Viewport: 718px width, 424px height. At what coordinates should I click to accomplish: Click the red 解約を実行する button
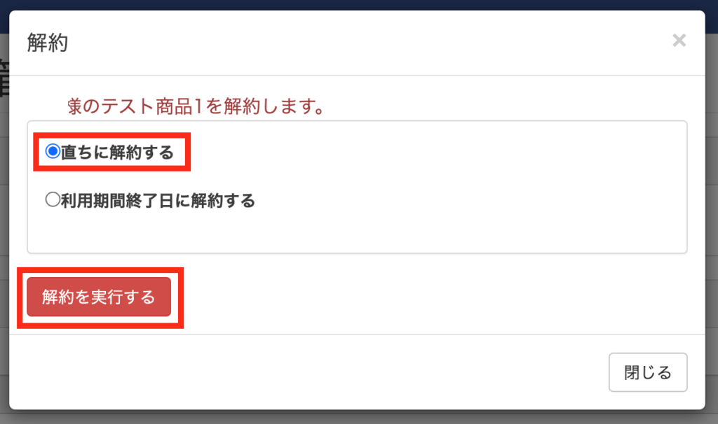[x=99, y=297]
